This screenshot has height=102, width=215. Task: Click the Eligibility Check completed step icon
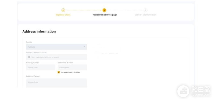(x=63, y=10)
